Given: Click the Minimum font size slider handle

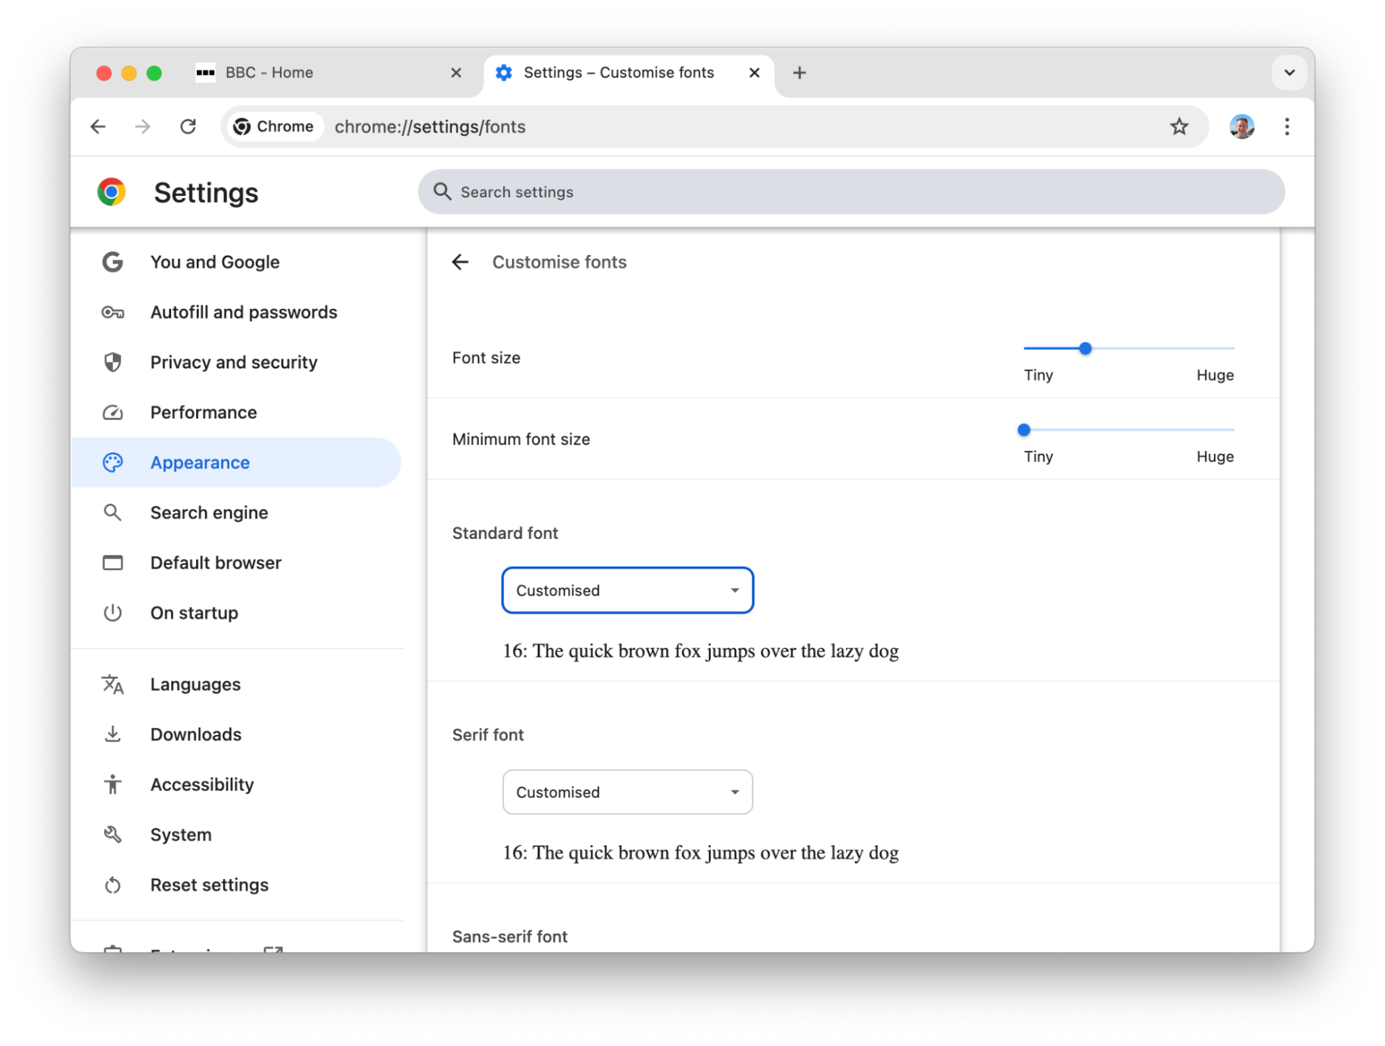Looking at the screenshot, I should 1024,430.
